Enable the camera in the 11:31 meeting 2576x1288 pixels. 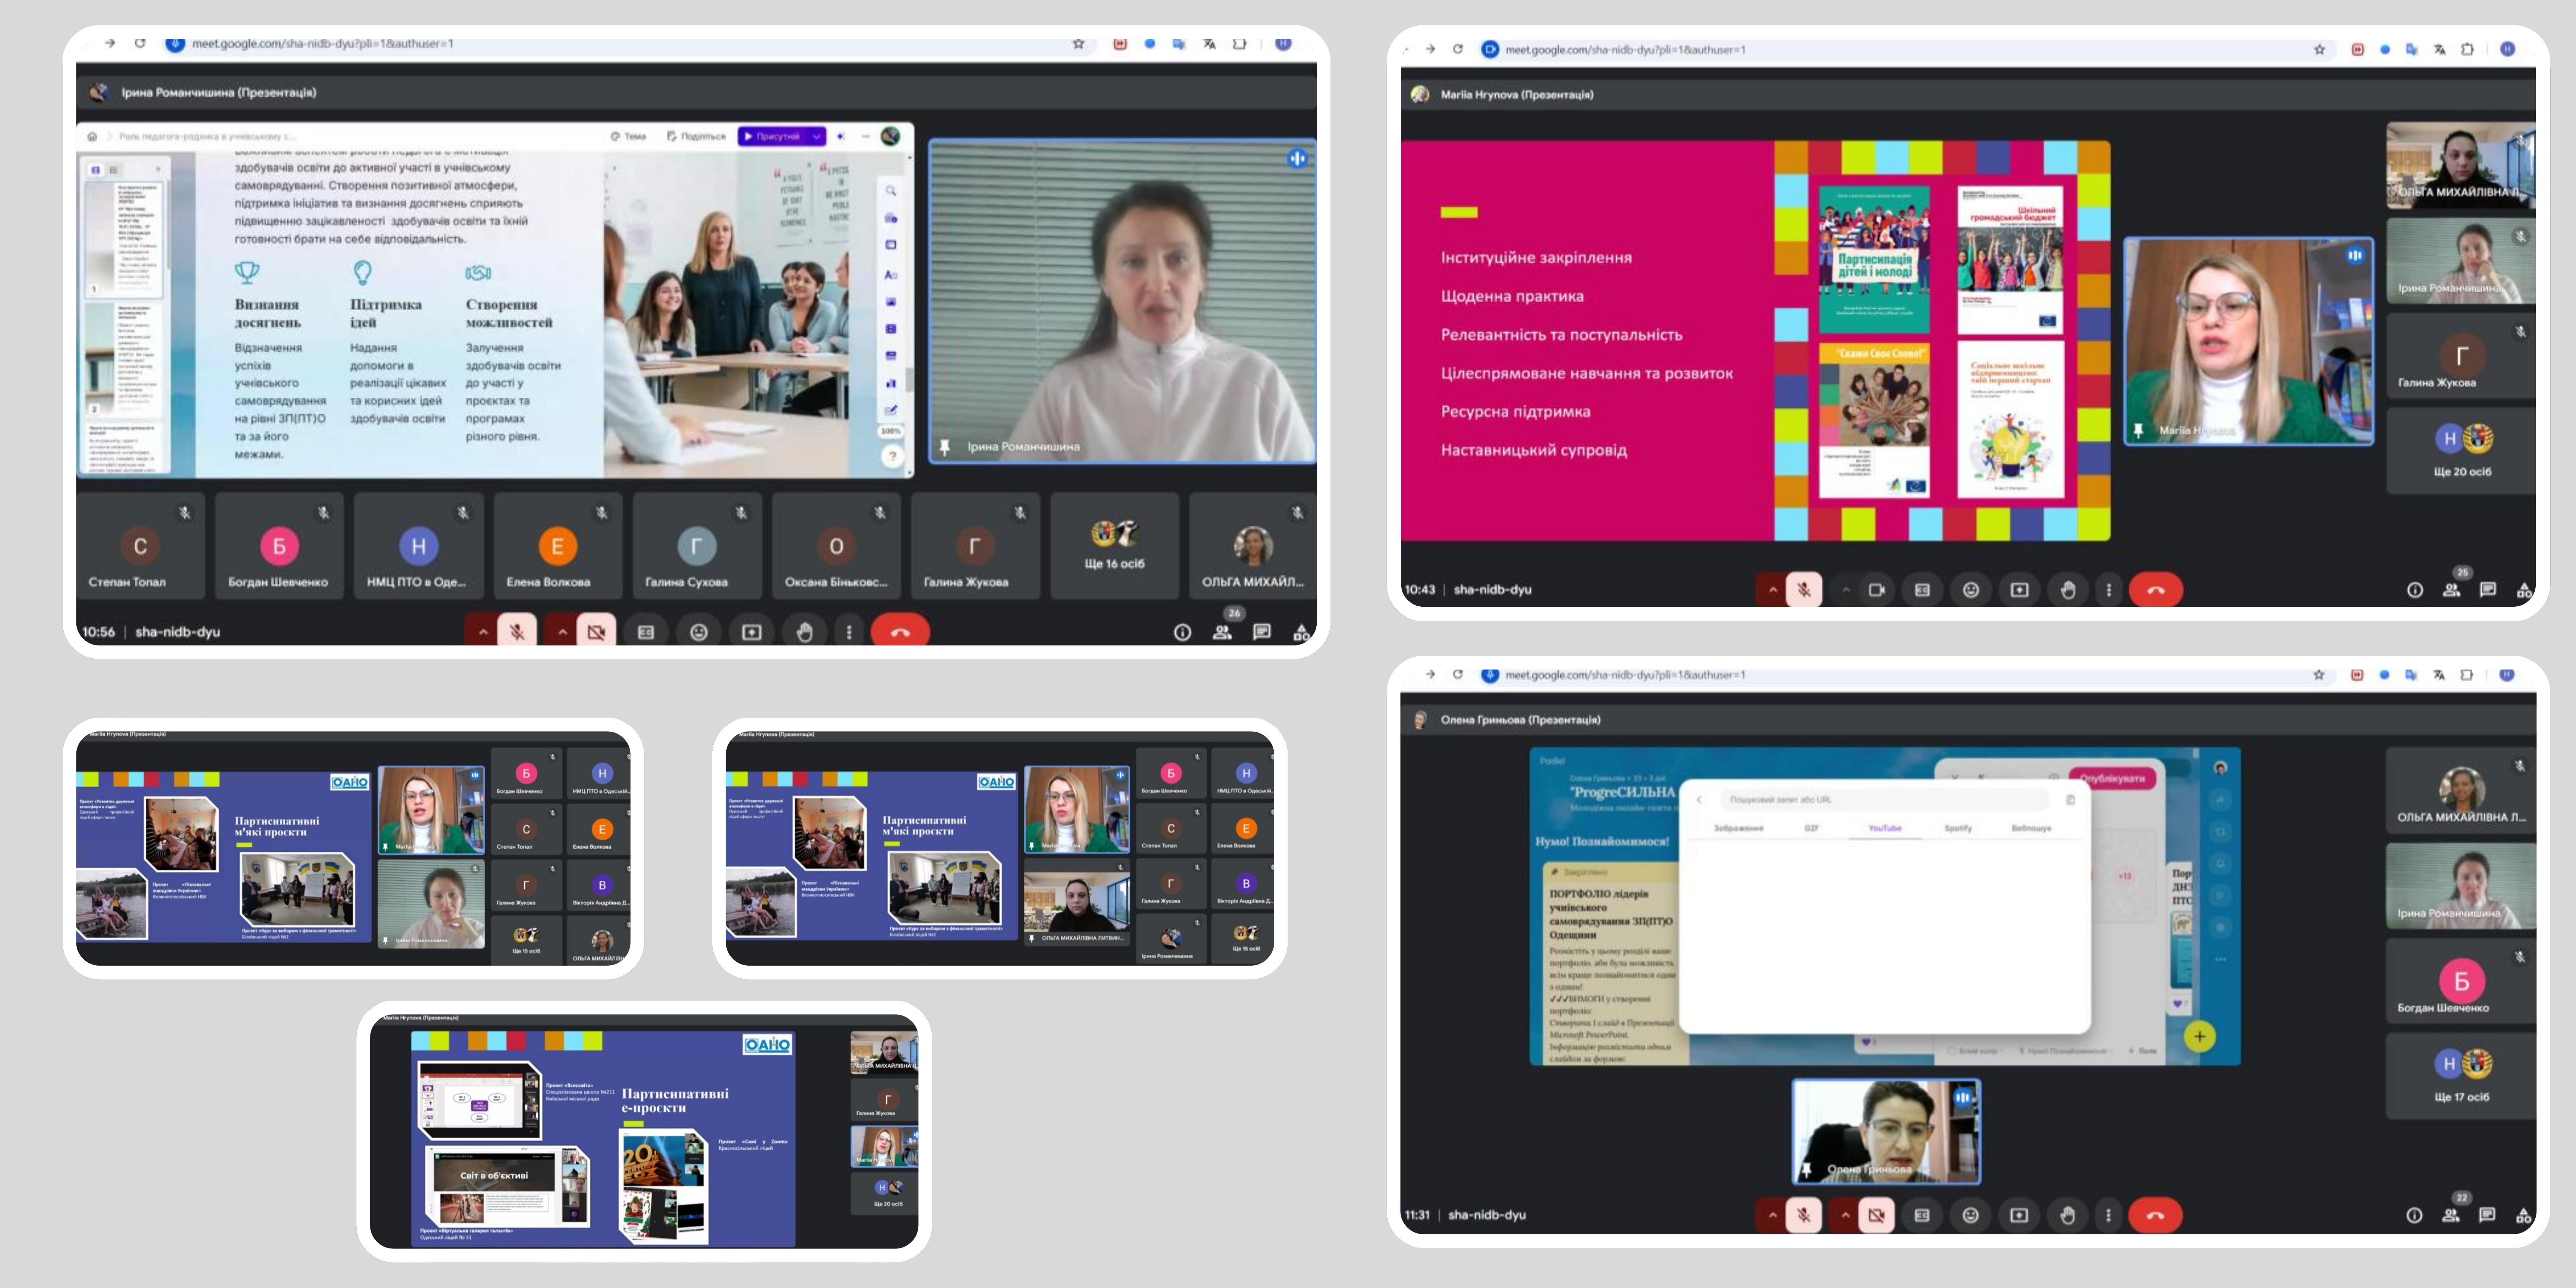click(1877, 1215)
